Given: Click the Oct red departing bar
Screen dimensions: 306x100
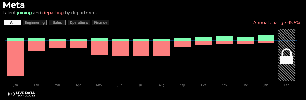Looking at the screenshot, I should tap(204, 43).
